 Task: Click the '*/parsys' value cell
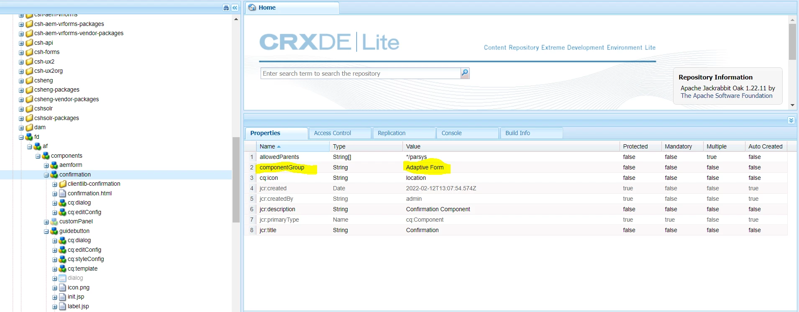pos(511,157)
